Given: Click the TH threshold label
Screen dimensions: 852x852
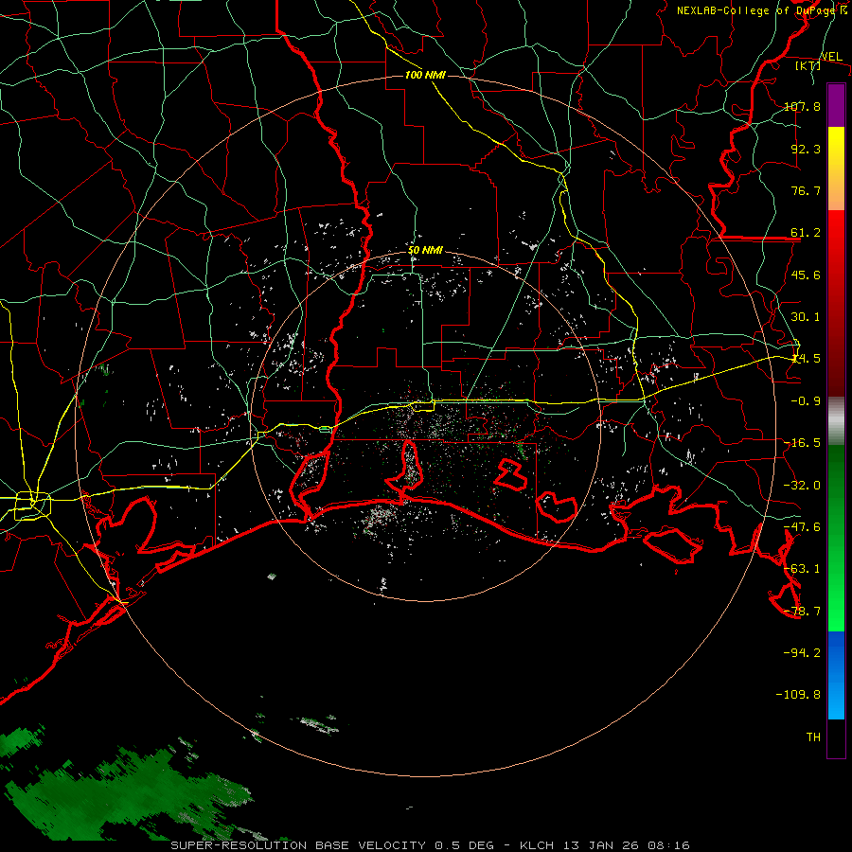Looking at the screenshot, I should pos(813,737).
